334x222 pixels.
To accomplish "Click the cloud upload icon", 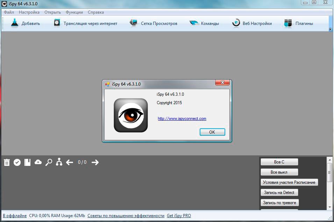I will (38, 162).
